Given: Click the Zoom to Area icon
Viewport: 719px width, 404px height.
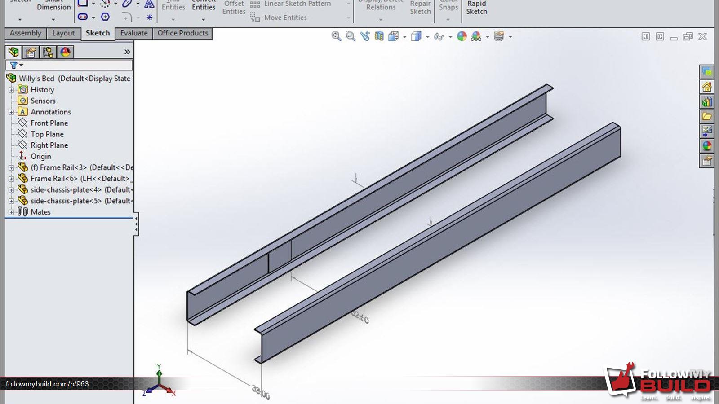Looking at the screenshot, I should click(351, 36).
